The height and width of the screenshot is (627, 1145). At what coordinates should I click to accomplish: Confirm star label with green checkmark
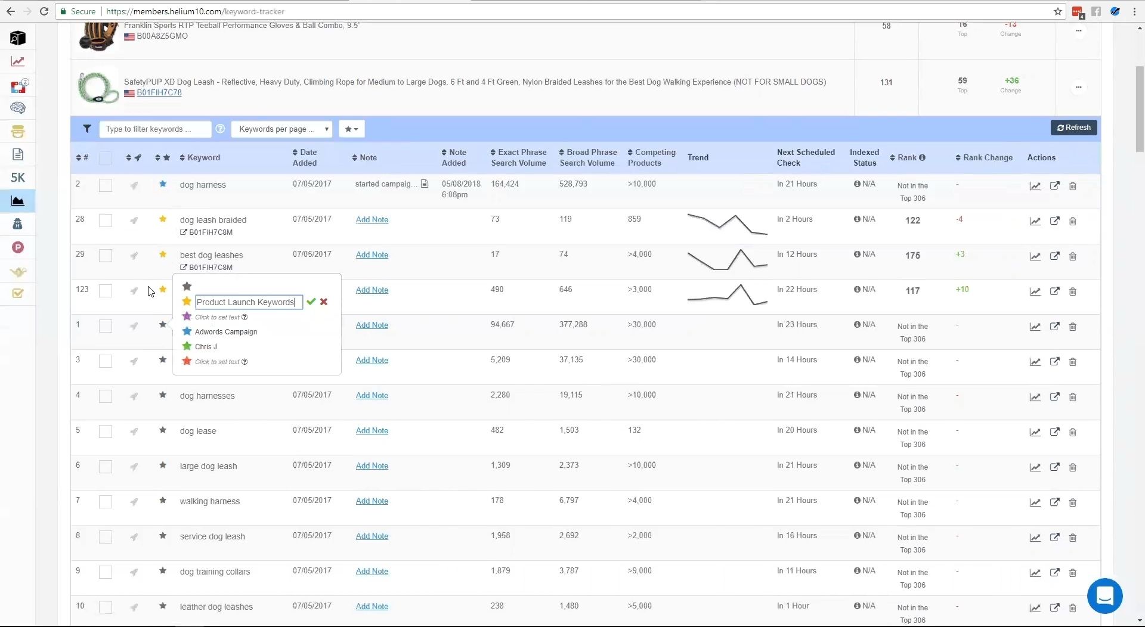[x=311, y=302]
